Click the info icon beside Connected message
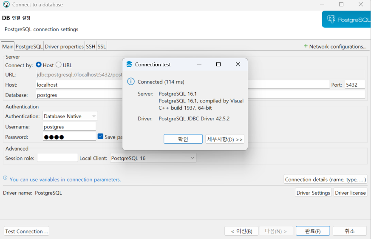This screenshot has height=239, width=371. coord(131,82)
